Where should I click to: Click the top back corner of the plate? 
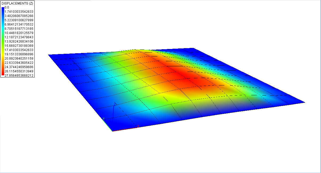tap(193, 48)
